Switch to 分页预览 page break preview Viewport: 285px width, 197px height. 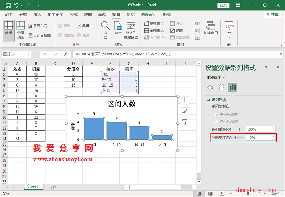click(21, 30)
